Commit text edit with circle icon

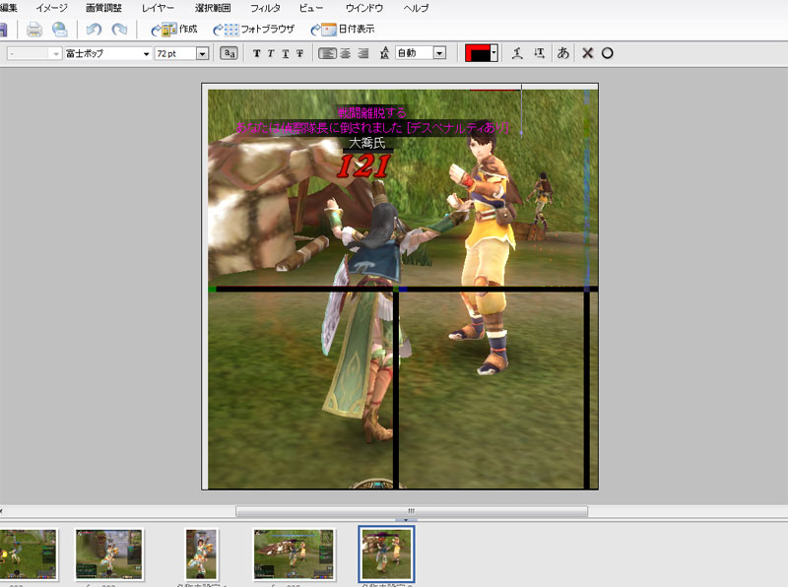click(607, 53)
